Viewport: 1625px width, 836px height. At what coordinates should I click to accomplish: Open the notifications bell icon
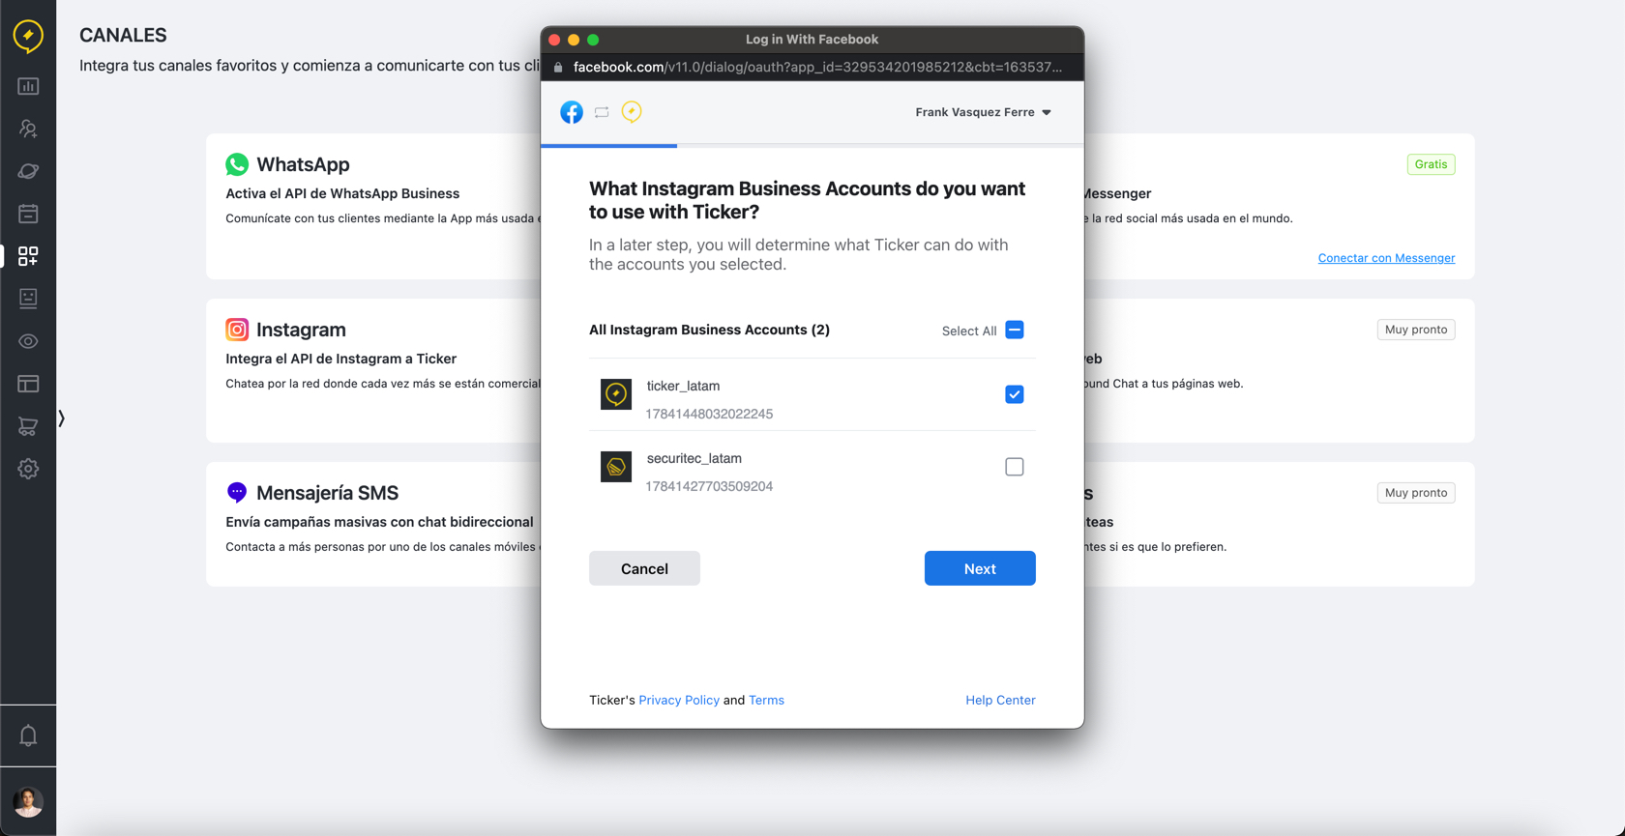point(28,735)
